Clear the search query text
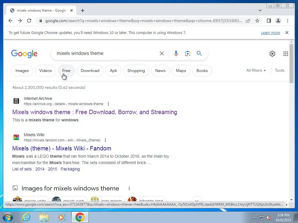 pos(162,53)
